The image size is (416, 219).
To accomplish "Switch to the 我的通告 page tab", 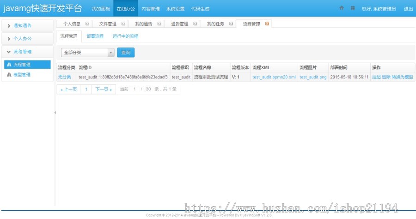I will 144,24.
